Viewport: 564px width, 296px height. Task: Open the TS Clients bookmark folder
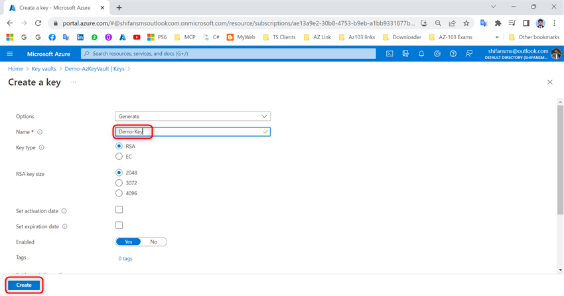279,37
